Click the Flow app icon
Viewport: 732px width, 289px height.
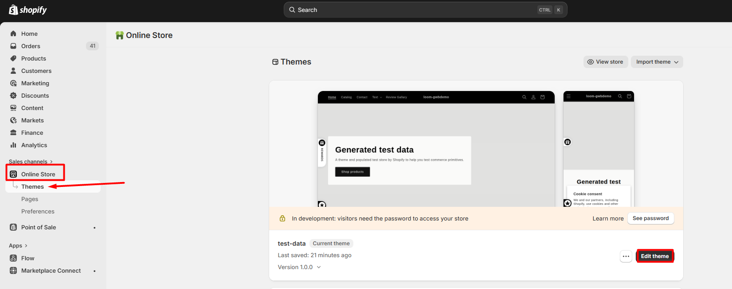pyautogui.click(x=13, y=258)
